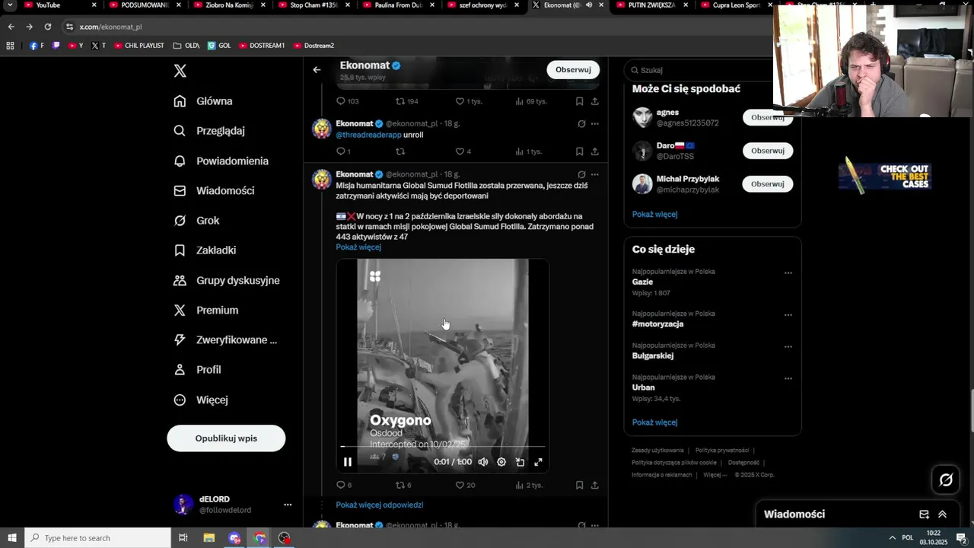974x548 pixels.
Task: Click Grok icon on the Flotilla post
Action: (x=581, y=174)
